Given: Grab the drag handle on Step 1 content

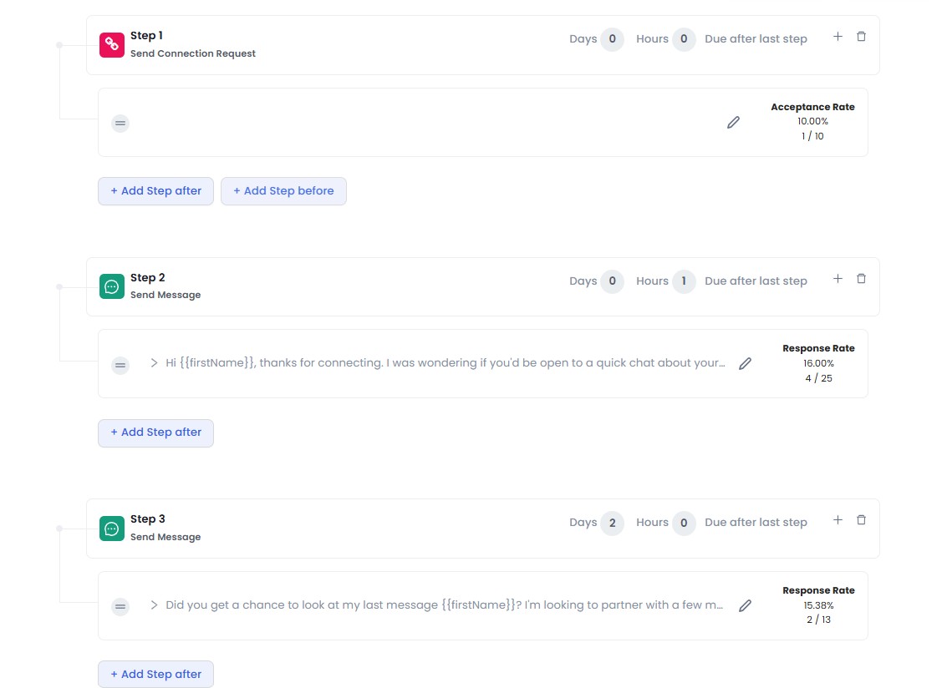Looking at the screenshot, I should coord(120,122).
